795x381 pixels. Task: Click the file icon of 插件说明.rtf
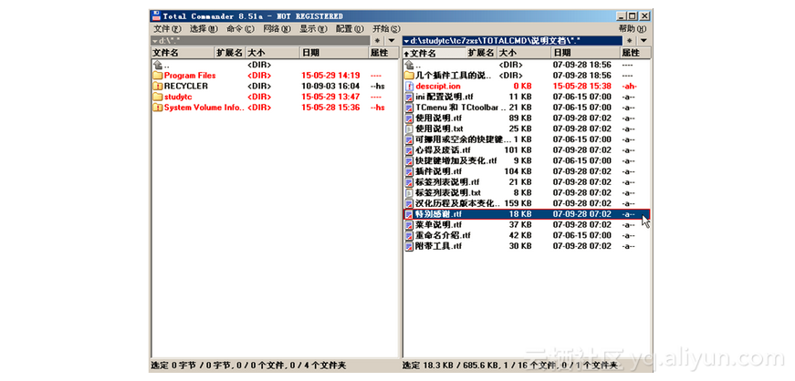(x=409, y=171)
